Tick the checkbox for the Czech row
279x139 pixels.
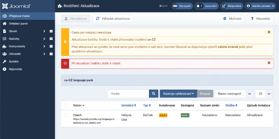pyautogui.click(x=66, y=115)
